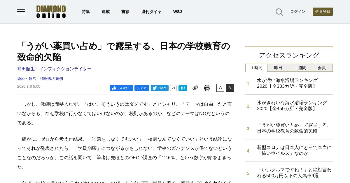Screen dimensions: 350x183
Task: Click the 会員登録 button
Action: [323, 12]
